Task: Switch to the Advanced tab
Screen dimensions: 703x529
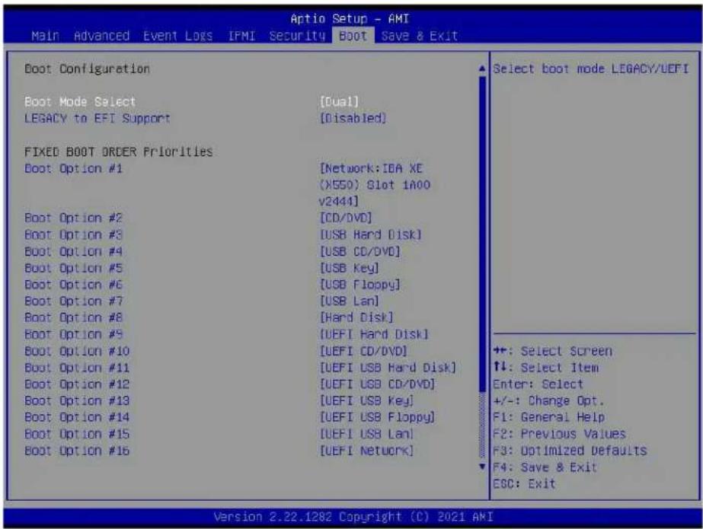Action: pyautogui.click(x=101, y=36)
